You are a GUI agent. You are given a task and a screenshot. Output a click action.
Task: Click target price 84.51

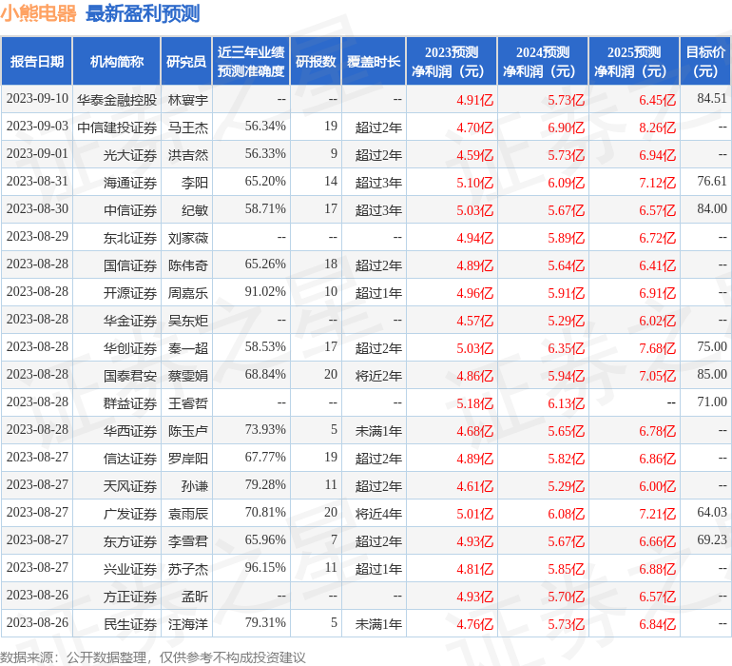point(712,98)
